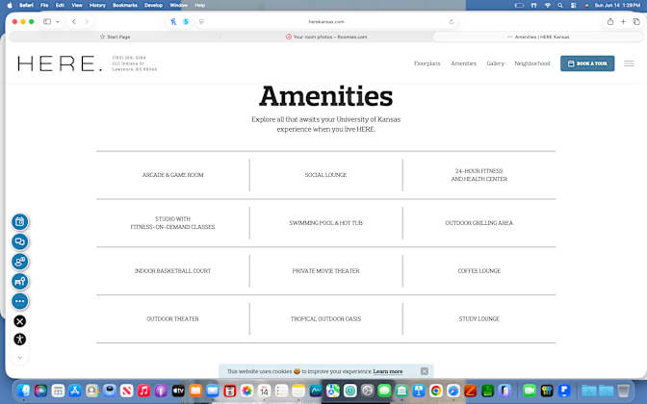
Task: Click the SWIMMING POOL & HOT TUB amenity
Action: click(326, 223)
